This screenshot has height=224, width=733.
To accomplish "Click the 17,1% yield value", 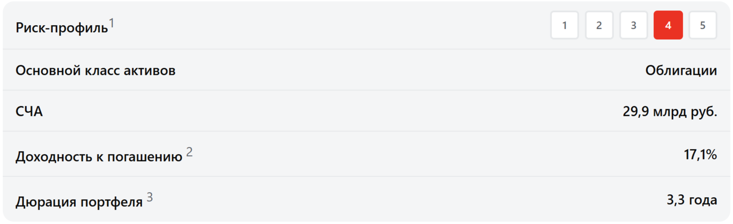I will tap(700, 155).
